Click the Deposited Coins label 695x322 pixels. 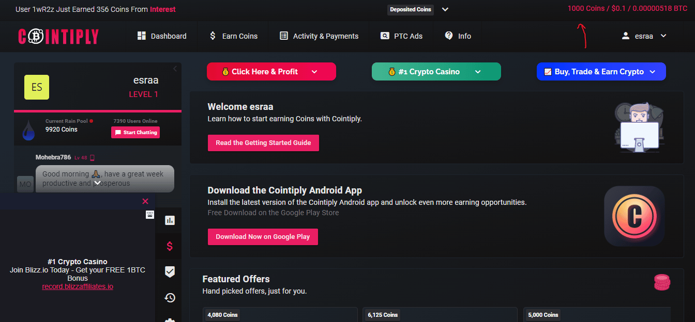411,9
